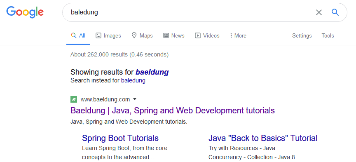Open the Spring Boot Tutorials sitelink

(120, 138)
